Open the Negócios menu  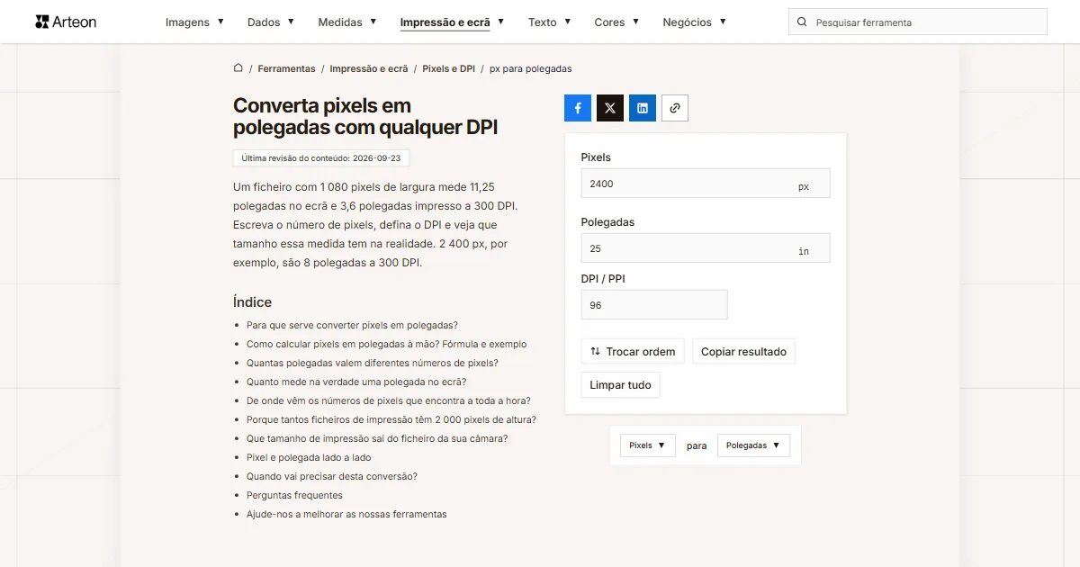click(694, 22)
